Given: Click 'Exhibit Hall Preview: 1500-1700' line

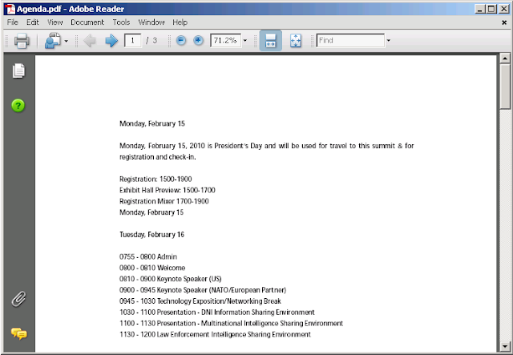Looking at the screenshot, I should [x=168, y=190].
